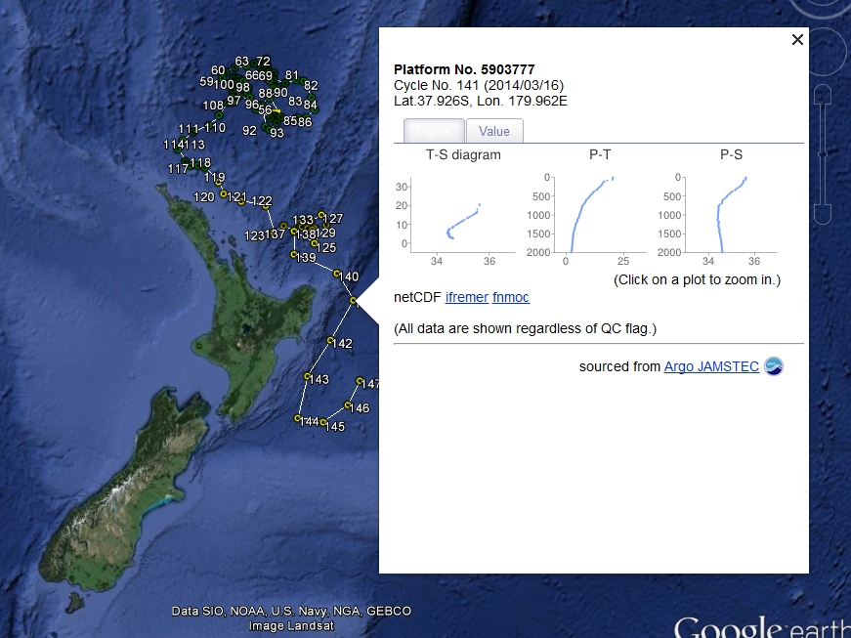Image resolution: width=851 pixels, height=638 pixels.
Task: Close the Platform 5903777 info balloon
Action: click(797, 40)
